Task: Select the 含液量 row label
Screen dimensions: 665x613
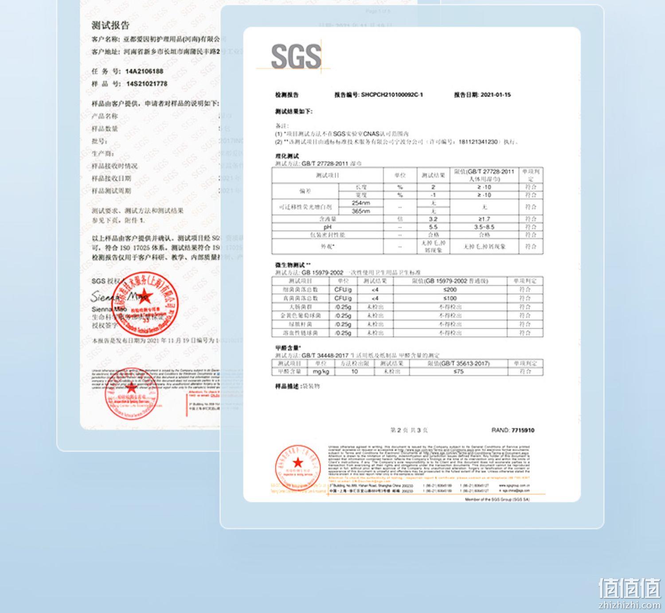Action: click(x=328, y=219)
